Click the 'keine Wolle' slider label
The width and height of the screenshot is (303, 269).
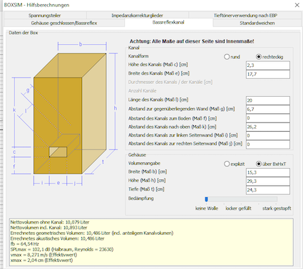pos(207,209)
